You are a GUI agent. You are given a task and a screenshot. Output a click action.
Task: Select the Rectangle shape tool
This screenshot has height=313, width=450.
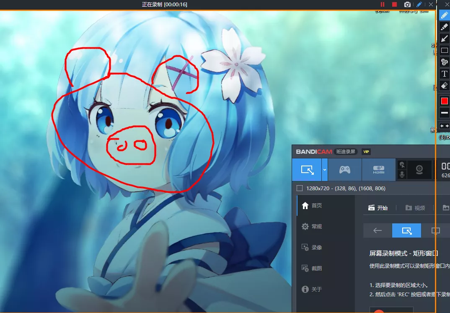(x=445, y=51)
